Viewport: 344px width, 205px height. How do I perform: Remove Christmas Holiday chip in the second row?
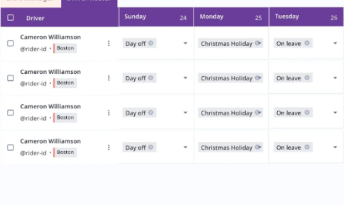click(258, 78)
